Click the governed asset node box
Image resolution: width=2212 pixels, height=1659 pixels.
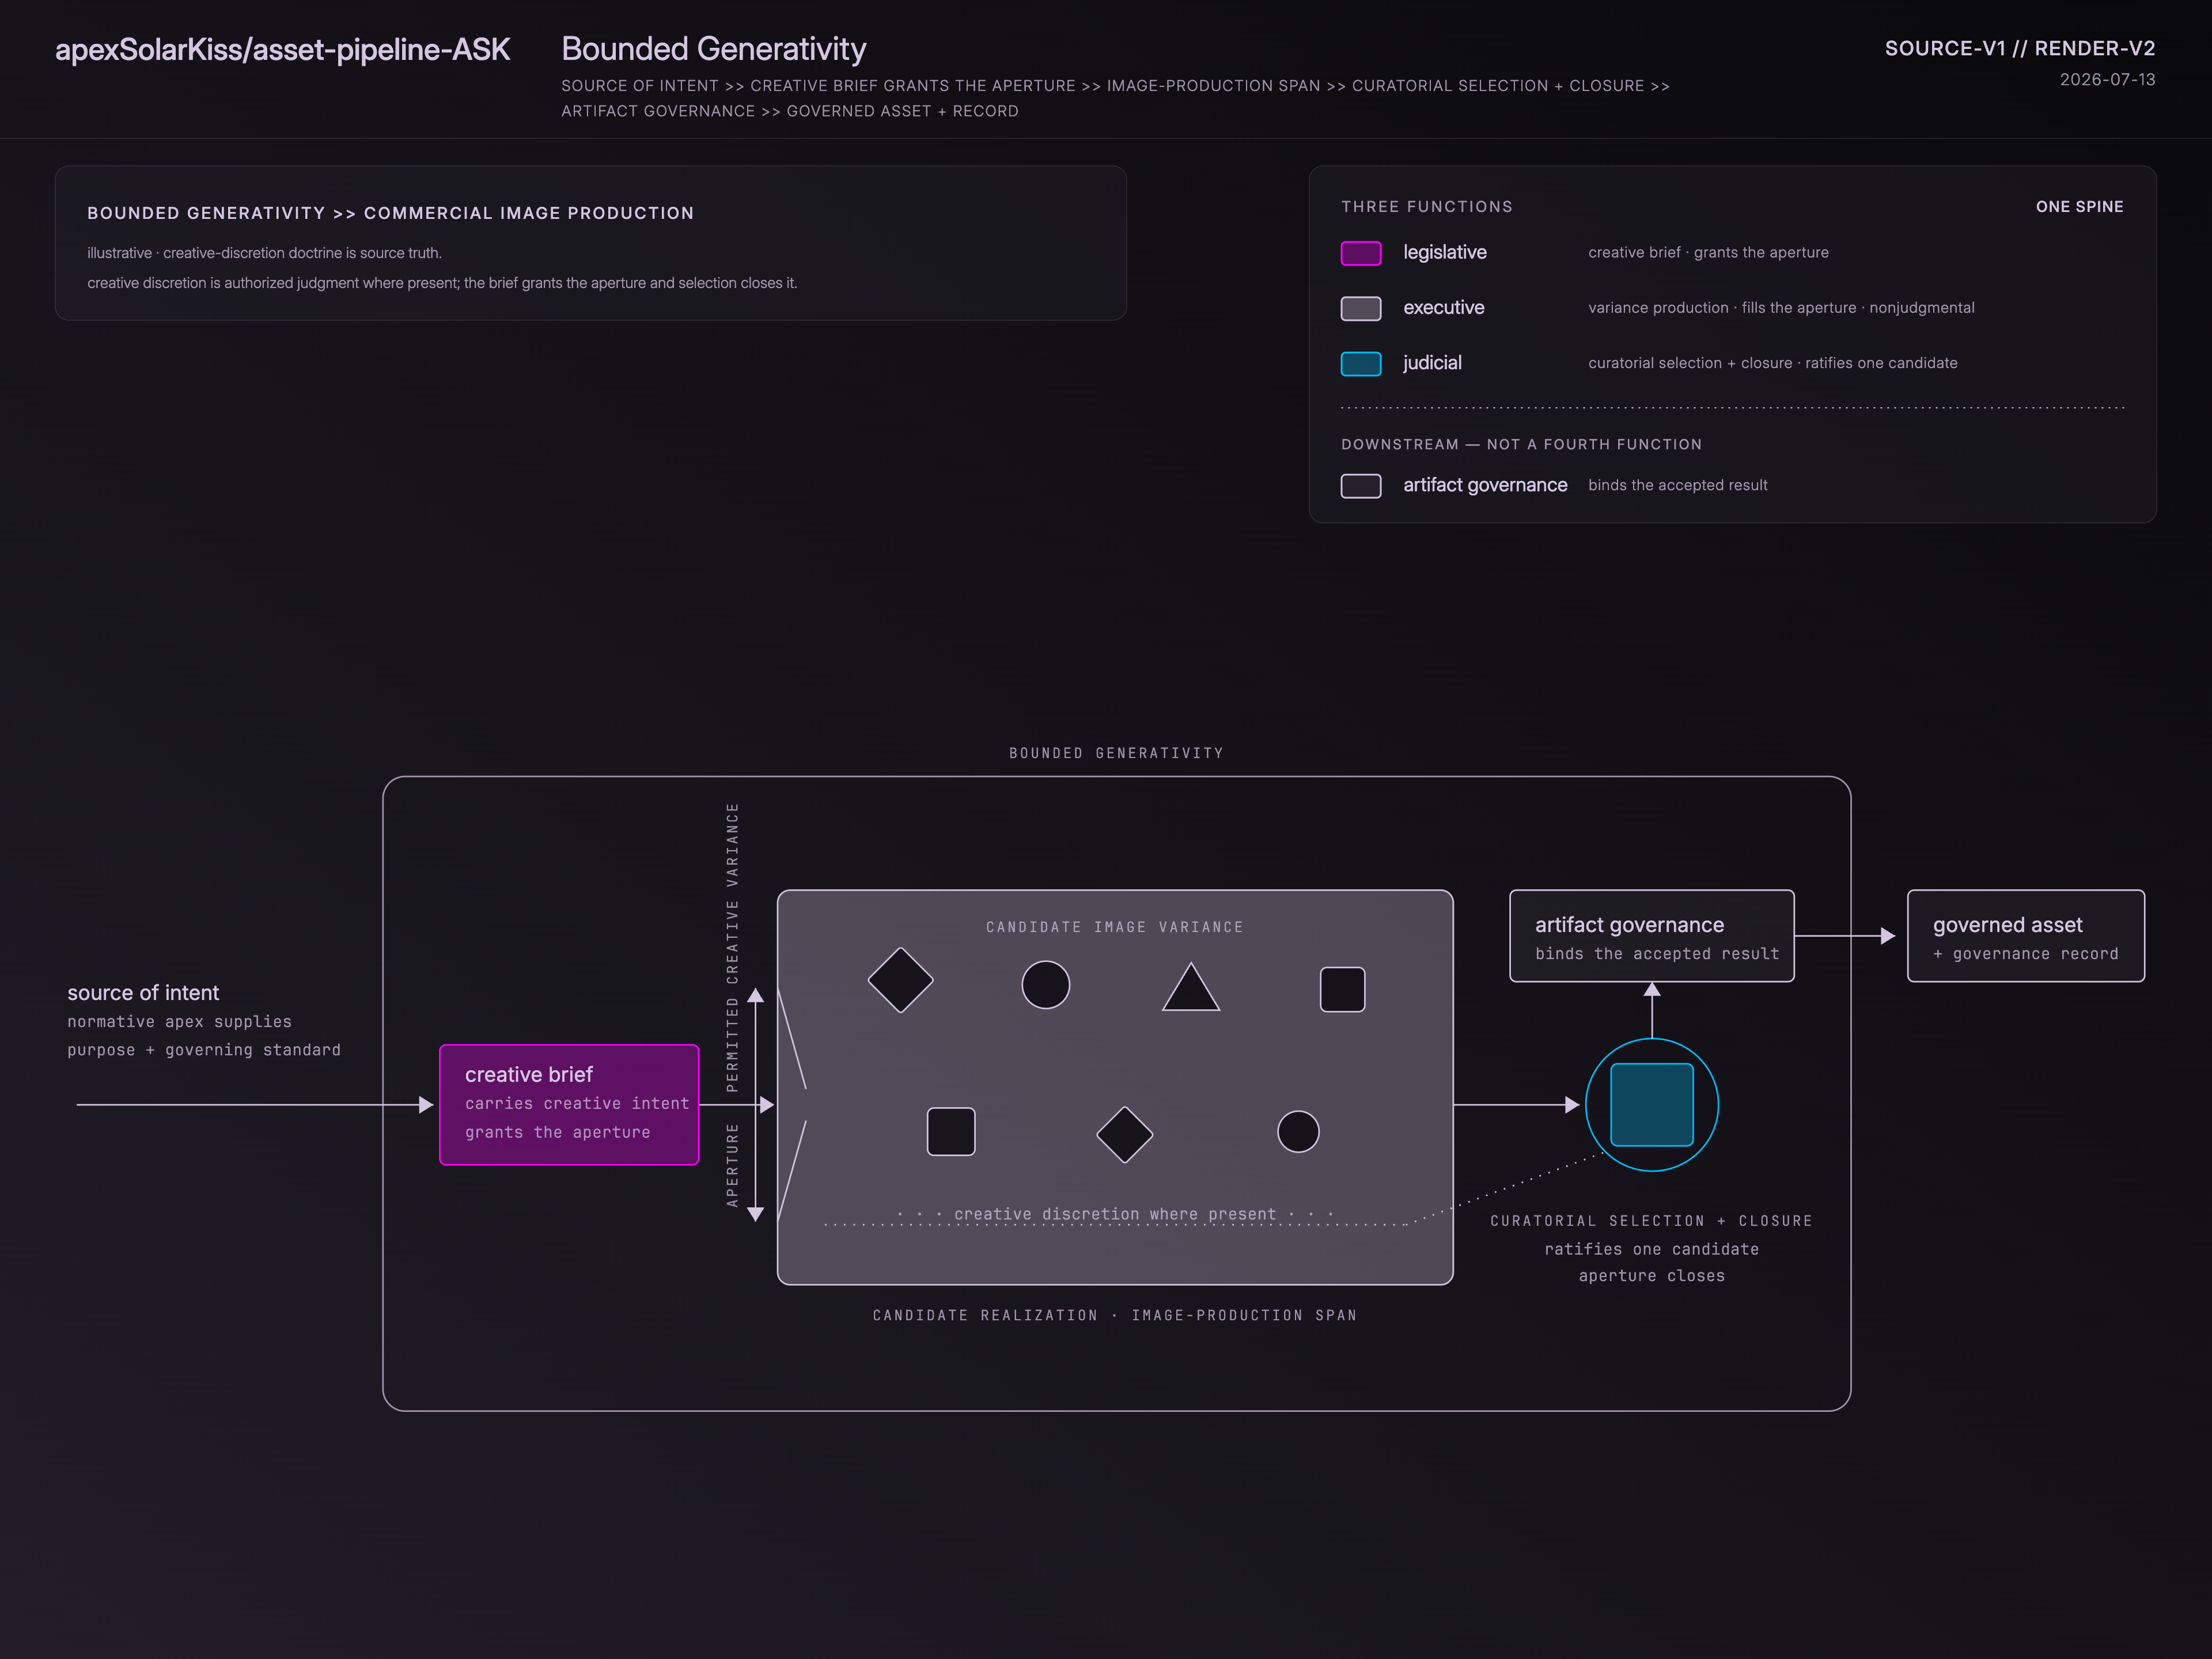coord(2025,936)
